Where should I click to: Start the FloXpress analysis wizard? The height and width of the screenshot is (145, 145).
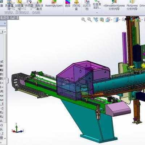pos(132,5)
